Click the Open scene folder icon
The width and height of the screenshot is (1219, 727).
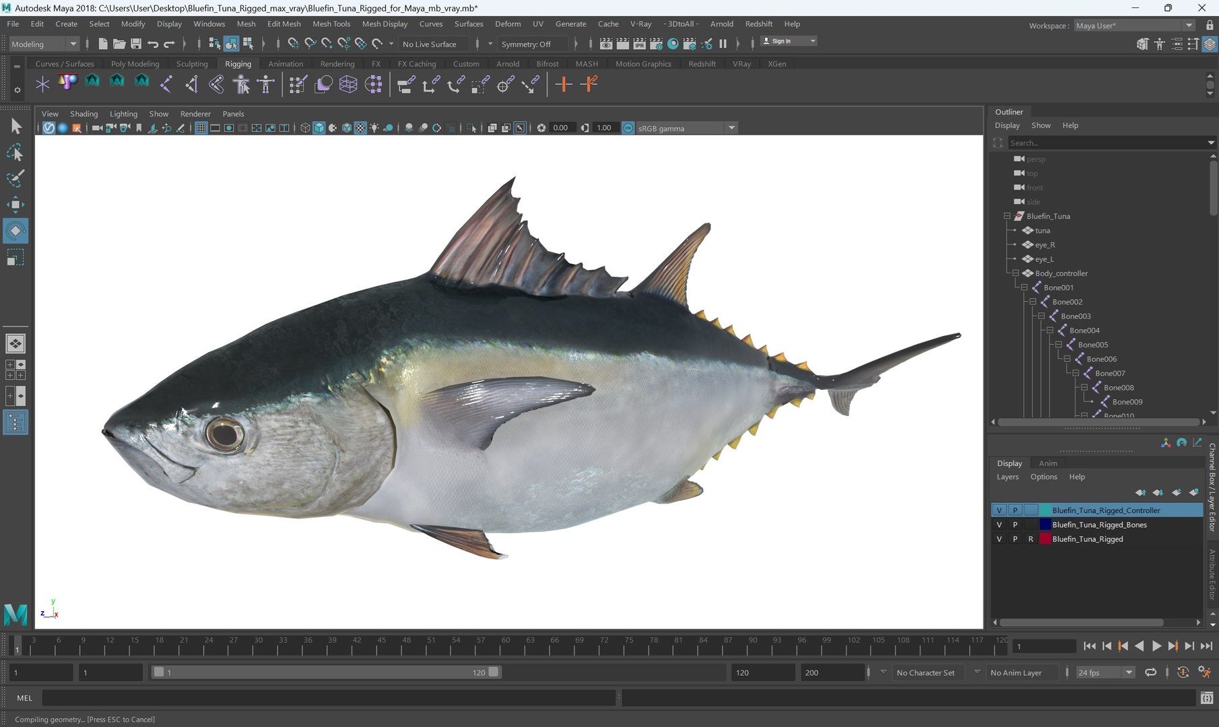119,44
